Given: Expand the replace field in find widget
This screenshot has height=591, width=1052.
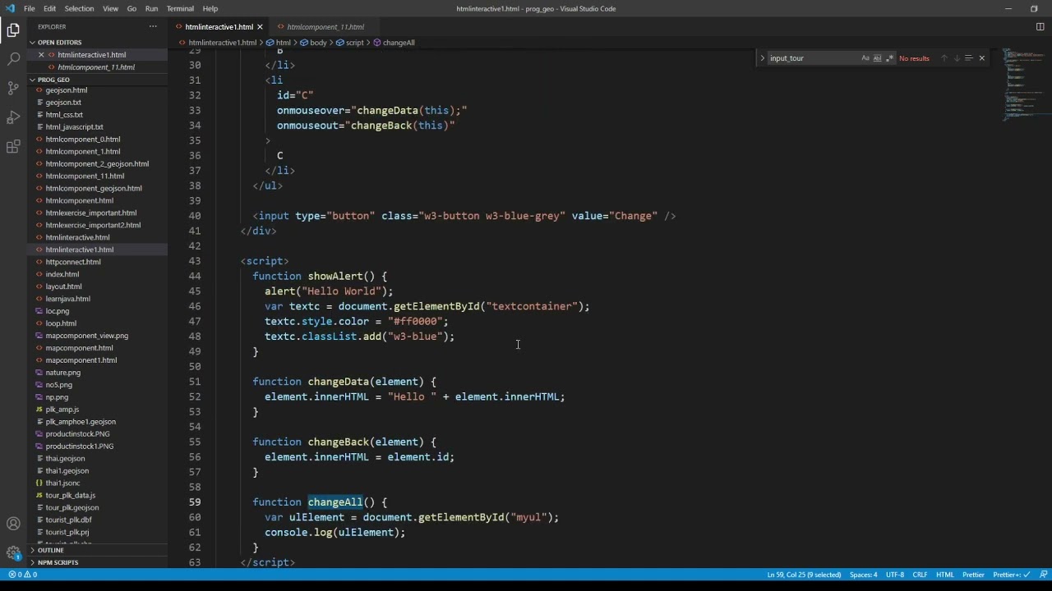Looking at the screenshot, I should (x=762, y=58).
